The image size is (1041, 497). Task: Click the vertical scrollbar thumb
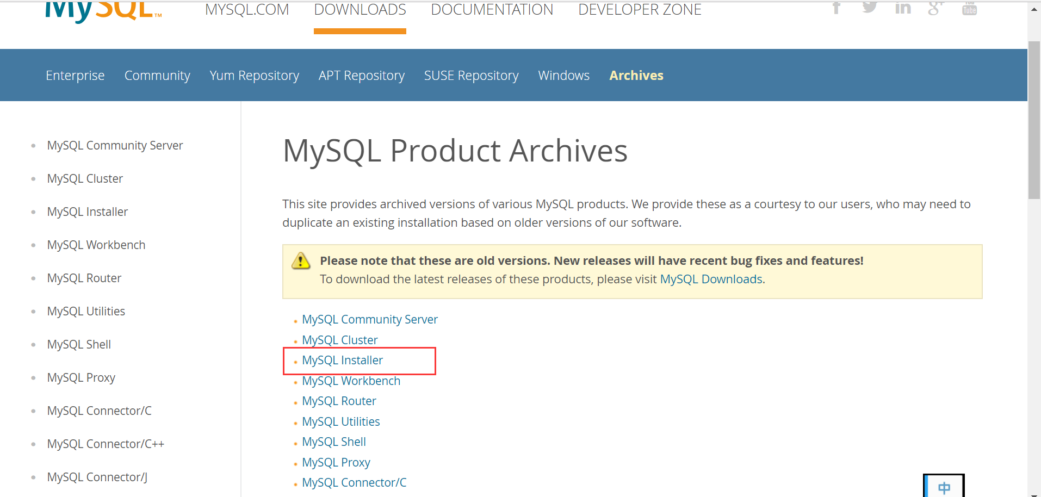pyautogui.click(x=1034, y=120)
